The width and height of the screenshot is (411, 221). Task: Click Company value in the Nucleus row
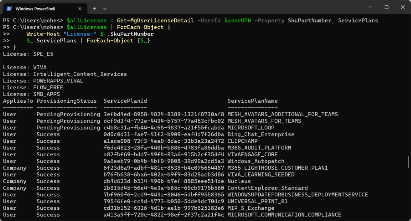tap(14, 181)
